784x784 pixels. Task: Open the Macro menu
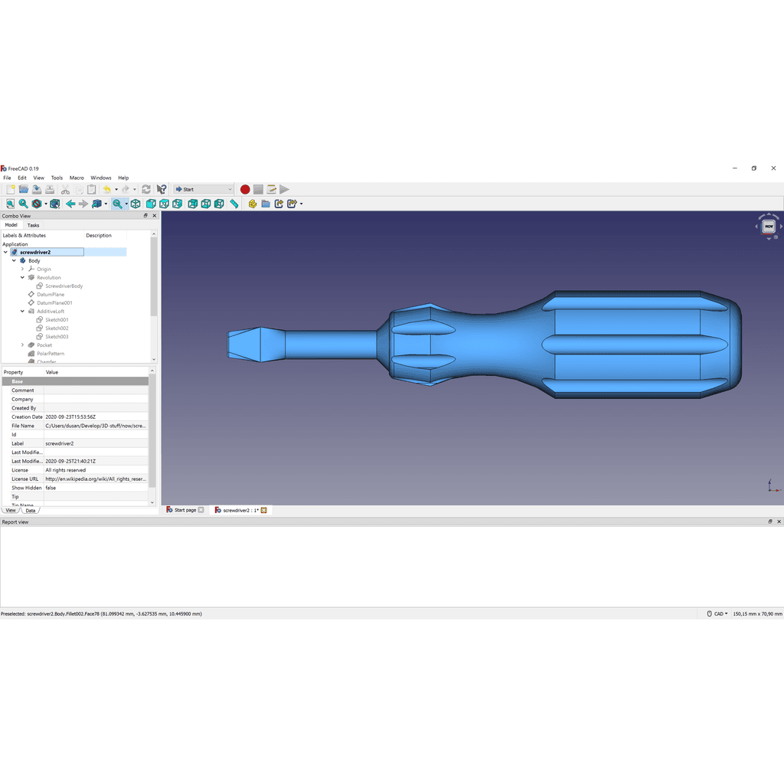point(77,178)
